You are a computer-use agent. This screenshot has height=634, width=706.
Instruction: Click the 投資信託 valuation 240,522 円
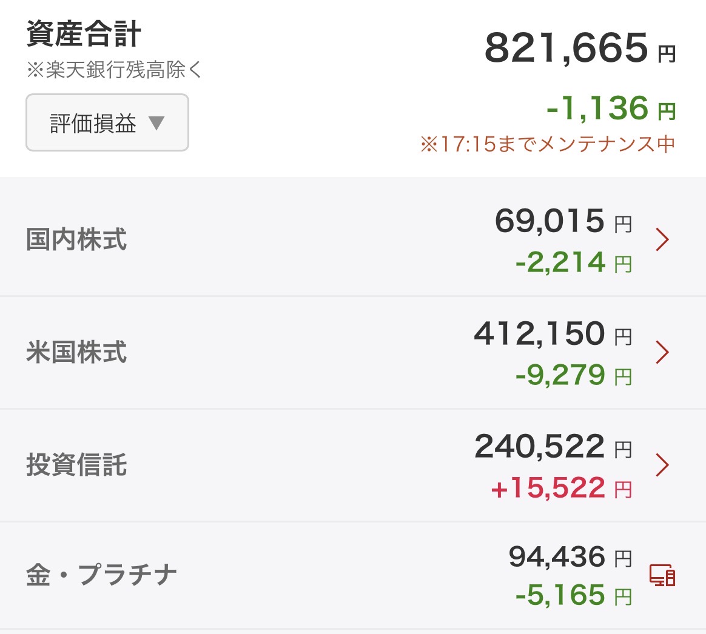pyautogui.click(x=553, y=447)
